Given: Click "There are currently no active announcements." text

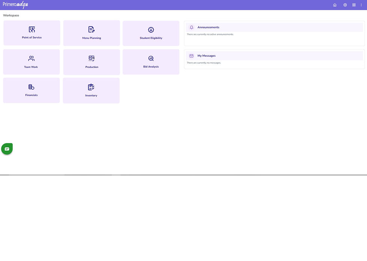Looking at the screenshot, I should pyautogui.click(x=210, y=34).
